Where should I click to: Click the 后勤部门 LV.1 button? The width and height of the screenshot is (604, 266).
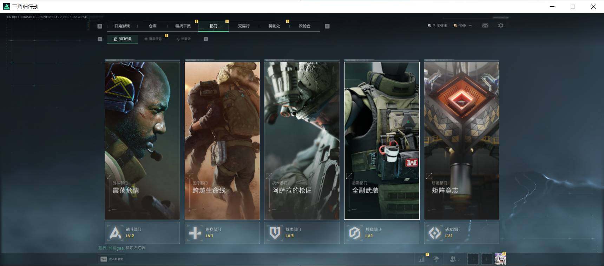[x=382, y=233]
